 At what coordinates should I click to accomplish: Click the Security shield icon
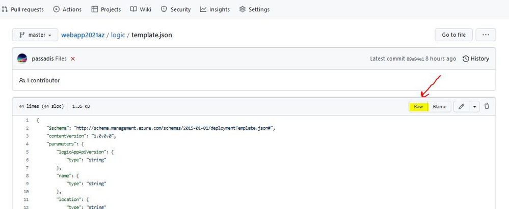coord(164,9)
